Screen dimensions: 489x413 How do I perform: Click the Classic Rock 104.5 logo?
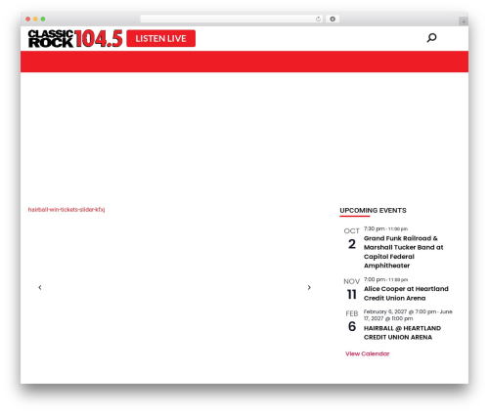[x=75, y=38]
